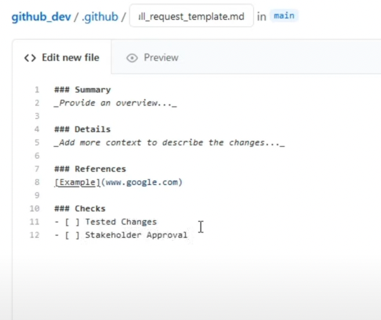Click the eye icon next to Preview
Viewport: 381px width, 320px height.
132,58
